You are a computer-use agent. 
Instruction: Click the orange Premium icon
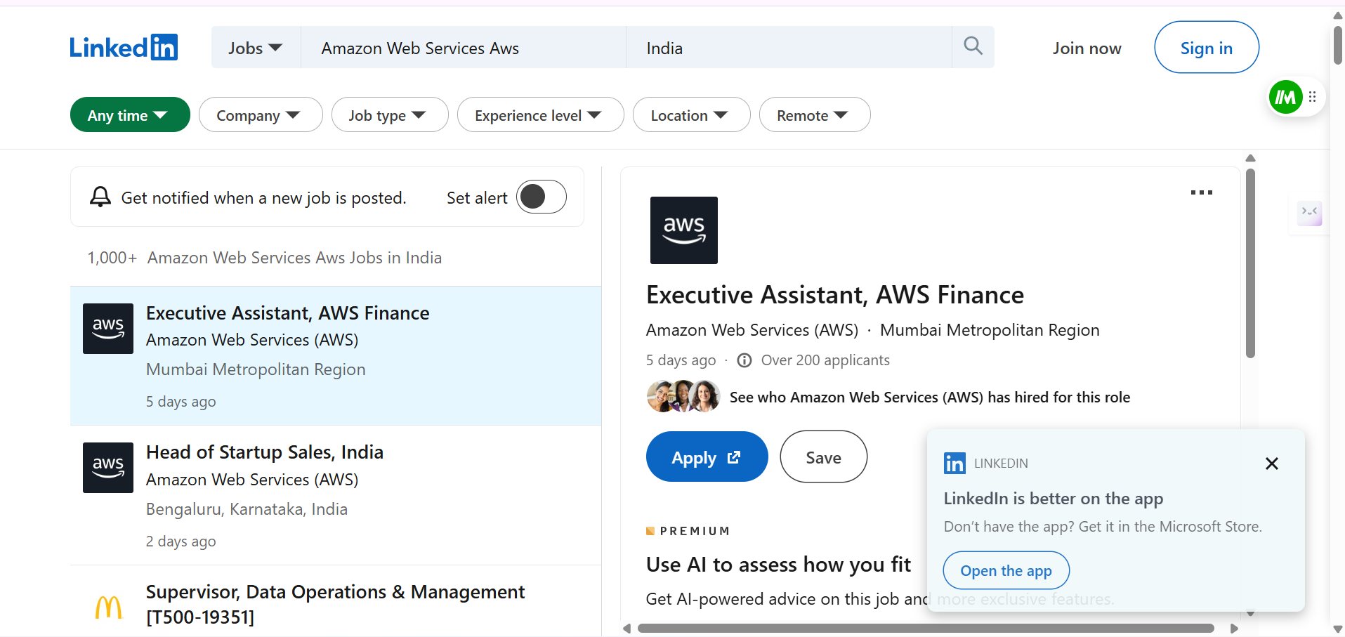pos(650,530)
